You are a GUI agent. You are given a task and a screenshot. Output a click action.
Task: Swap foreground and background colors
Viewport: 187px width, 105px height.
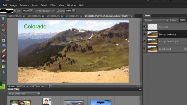(4, 82)
